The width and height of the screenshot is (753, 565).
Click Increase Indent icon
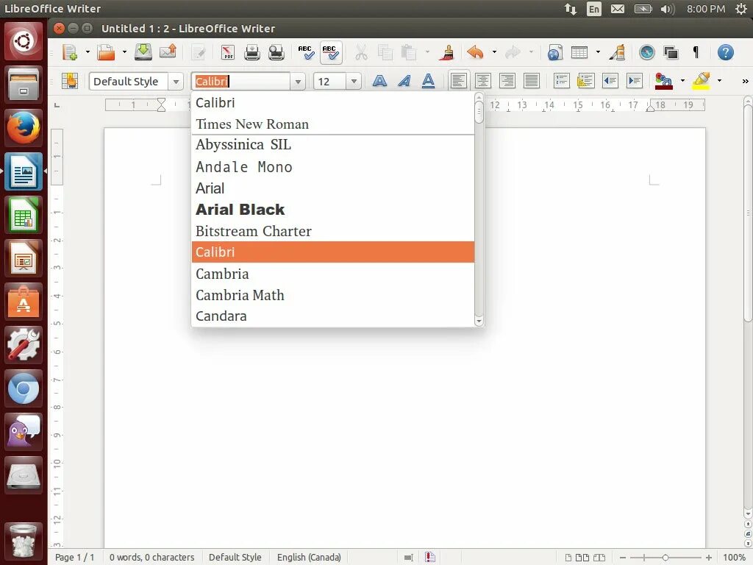635,81
